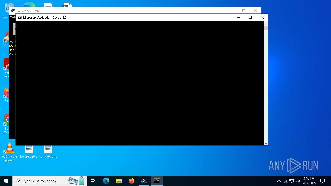Image resolution: width=331 pixels, height=186 pixels.
Task: Close the Microsoft_Activation_Scripts window
Action: coord(262,17)
